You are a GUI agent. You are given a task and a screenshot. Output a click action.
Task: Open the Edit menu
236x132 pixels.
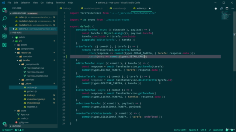pyautogui.click(x=16, y=3)
